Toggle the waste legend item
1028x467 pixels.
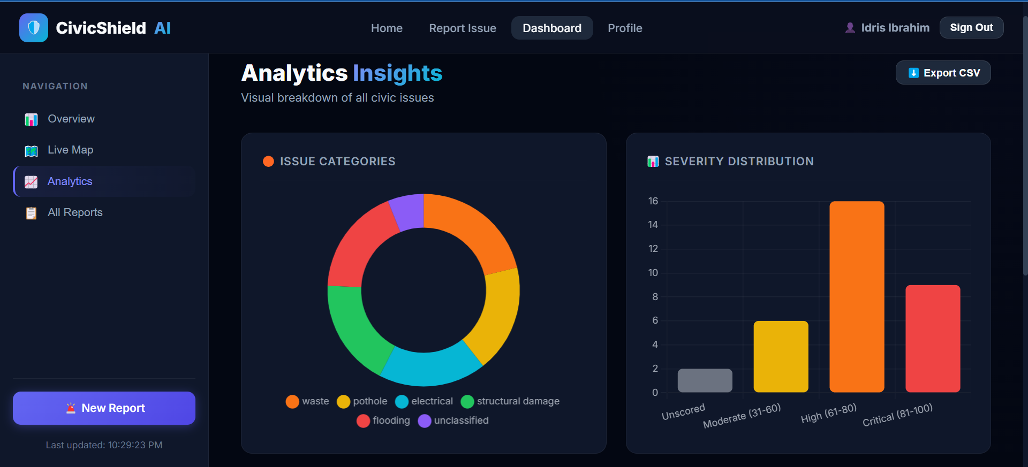[307, 401]
